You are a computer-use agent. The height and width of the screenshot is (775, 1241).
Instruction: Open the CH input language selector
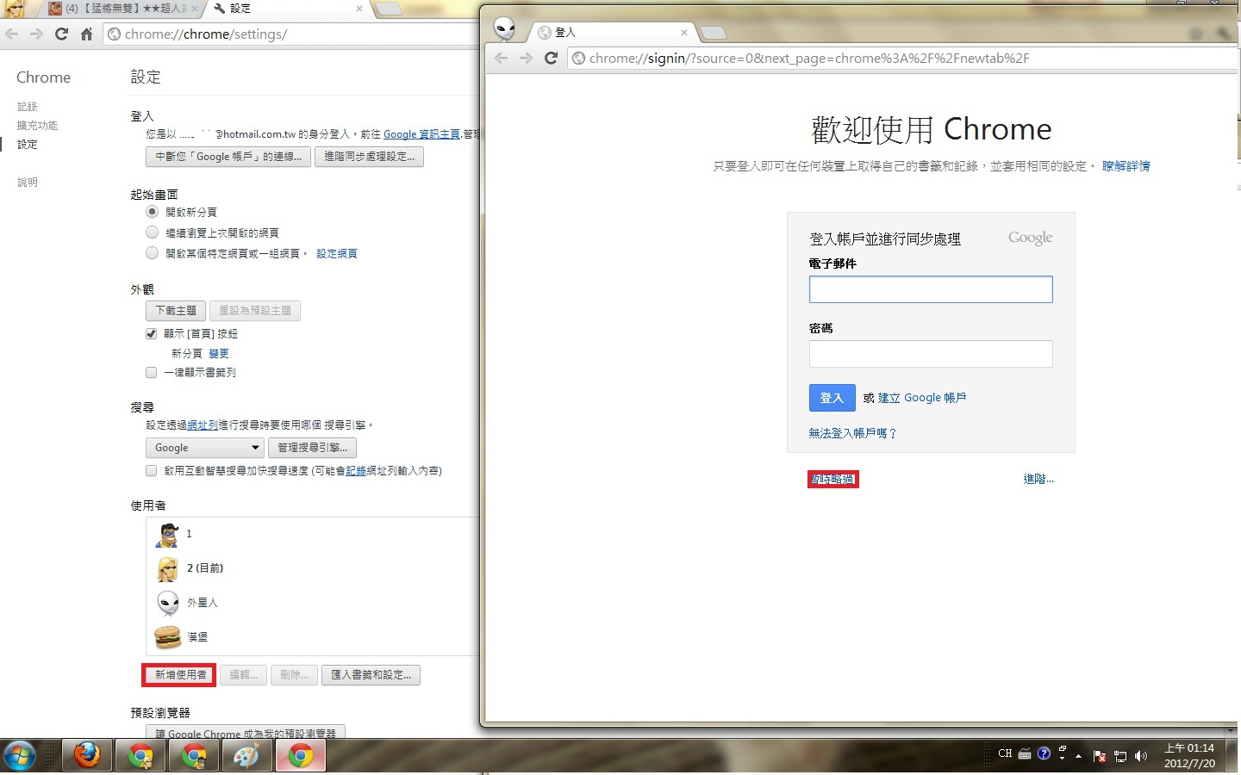1004,753
